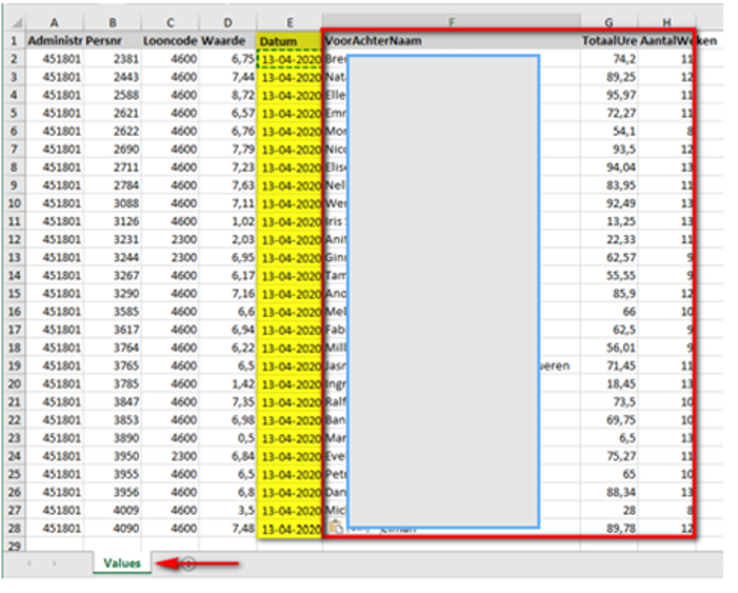This screenshot has width=738, height=593.
Task: Select TotaalUre cell 89,78
Action: click(x=610, y=528)
